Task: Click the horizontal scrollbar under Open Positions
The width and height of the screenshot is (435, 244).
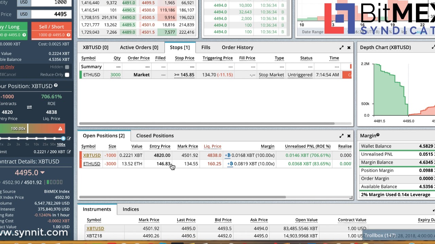Action: 182,197
